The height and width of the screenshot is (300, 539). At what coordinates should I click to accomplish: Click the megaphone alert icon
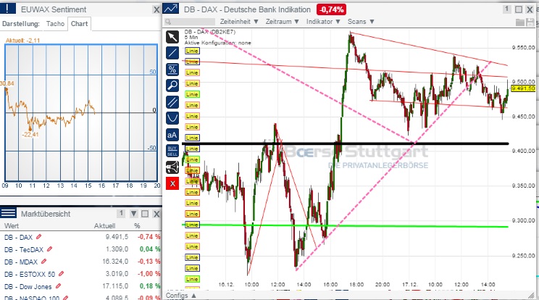pyautogui.click(x=172, y=167)
